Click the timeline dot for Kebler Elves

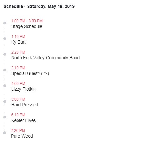point(5,117)
